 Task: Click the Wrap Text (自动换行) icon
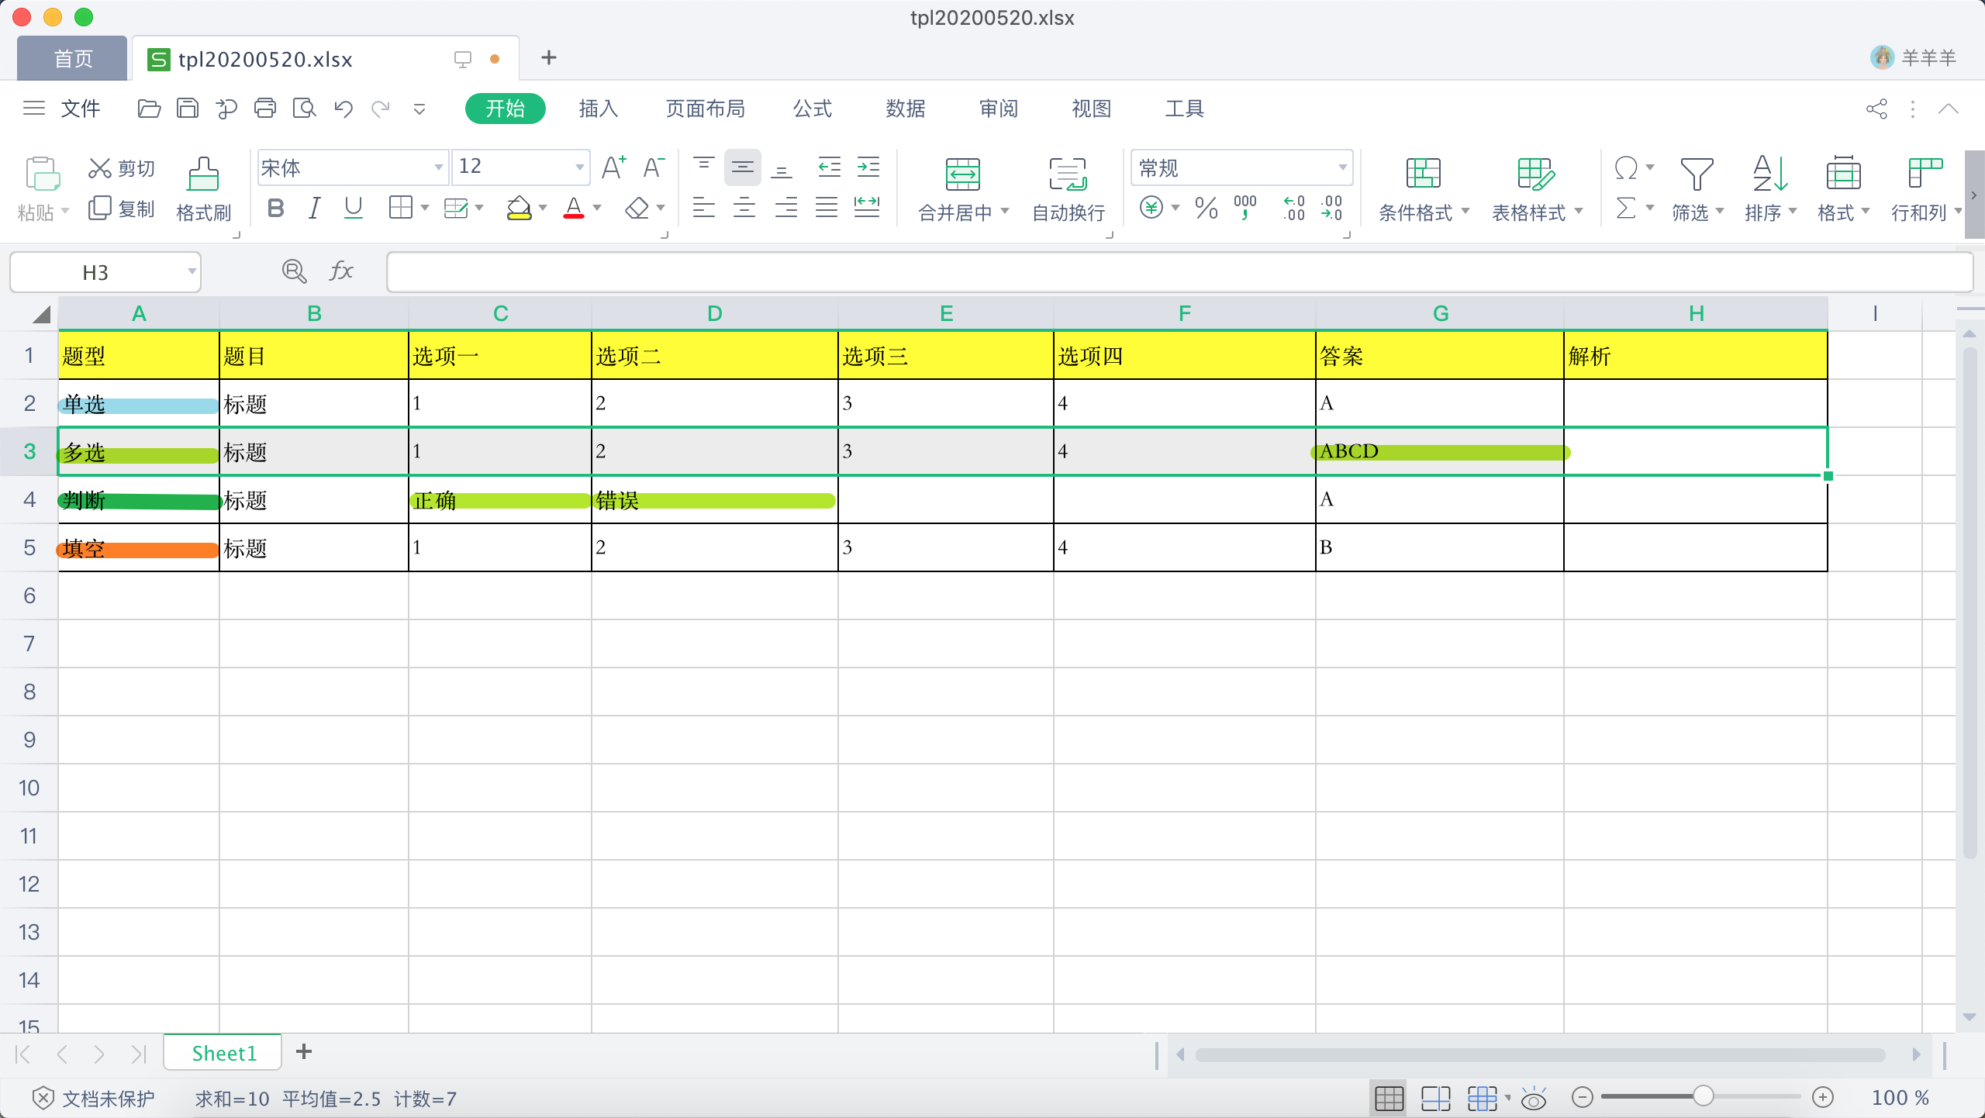(x=1068, y=174)
